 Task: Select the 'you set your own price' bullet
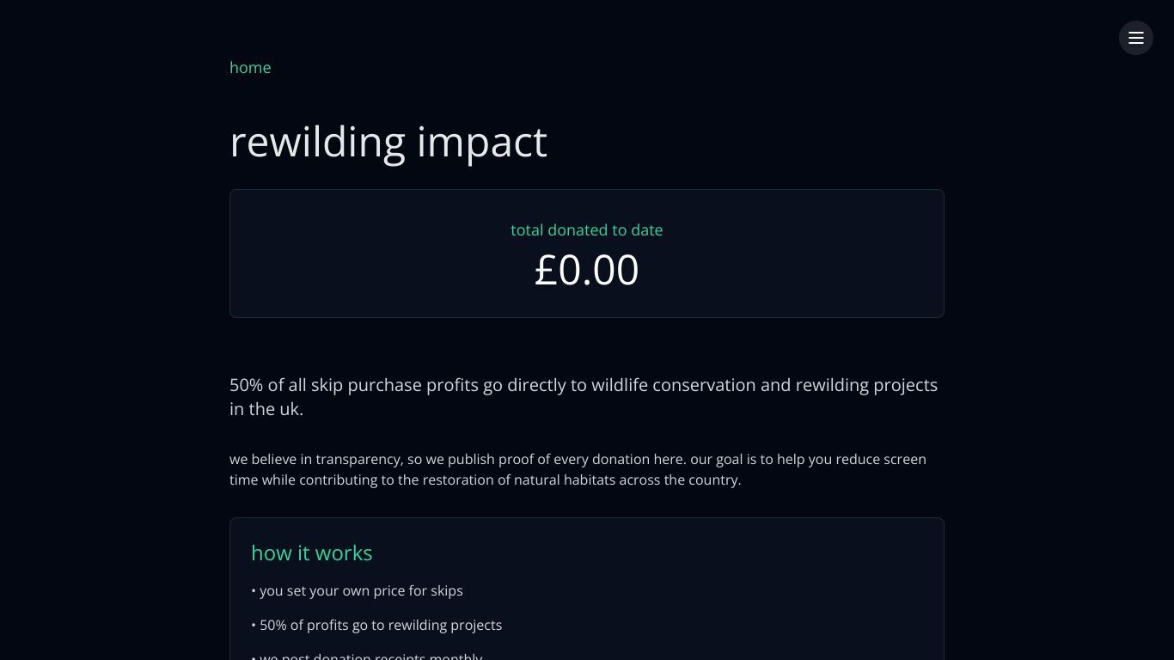point(358,590)
